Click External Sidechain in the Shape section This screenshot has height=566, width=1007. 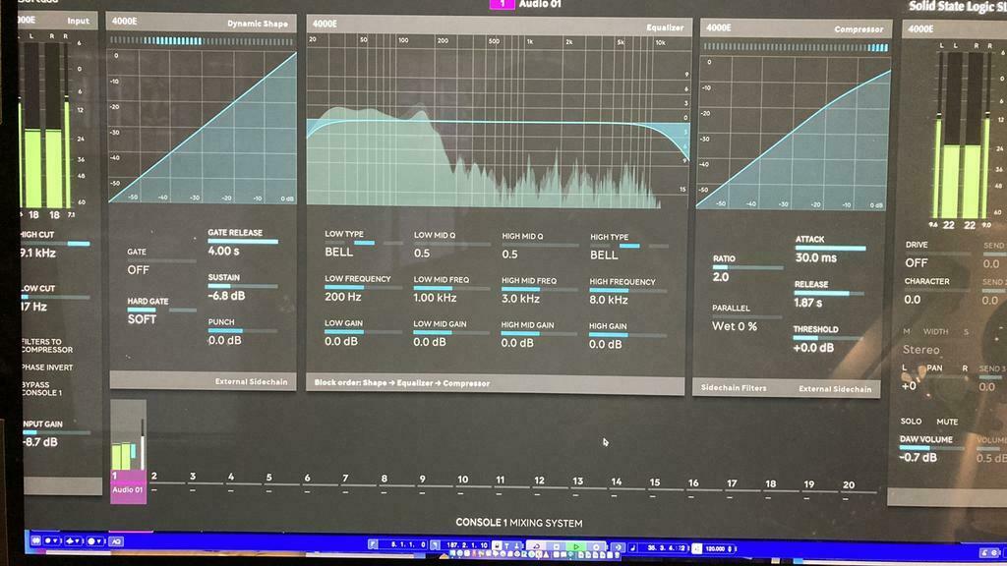point(251,382)
